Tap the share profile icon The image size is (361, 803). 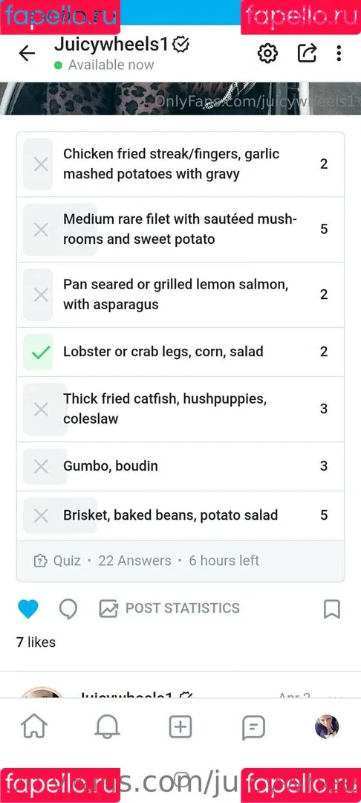tap(307, 54)
